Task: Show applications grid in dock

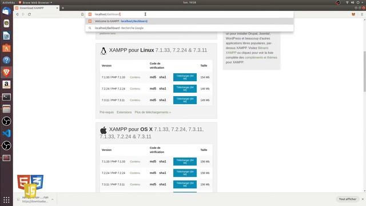Action: coord(6,200)
